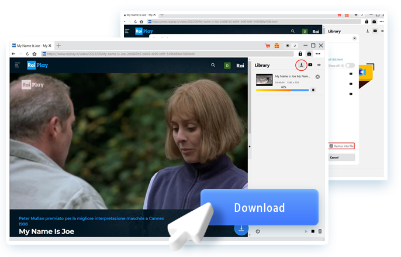Click the video player icon in back window Library

click(375, 31)
